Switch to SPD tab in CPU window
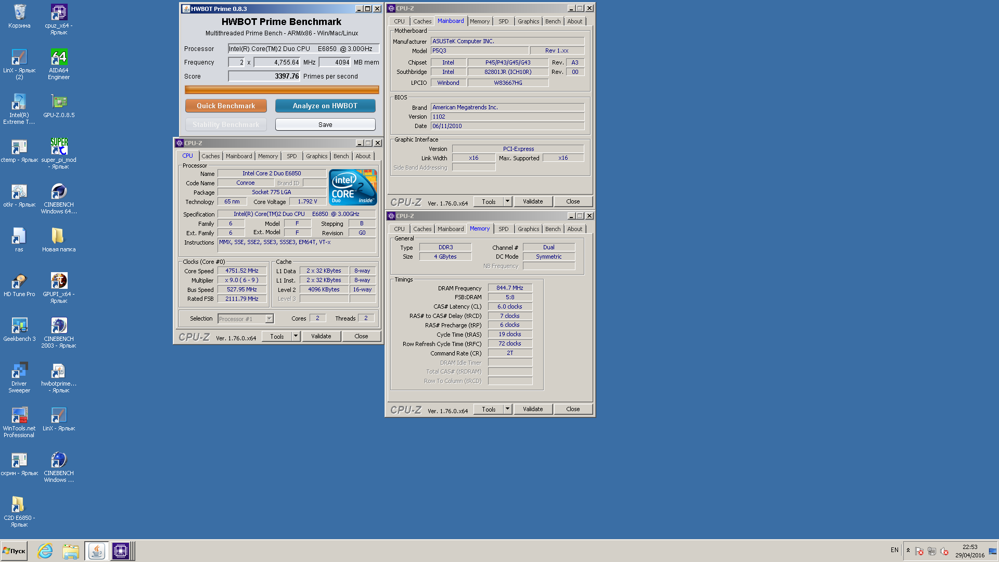Viewport: 999px width, 562px height. (292, 156)
